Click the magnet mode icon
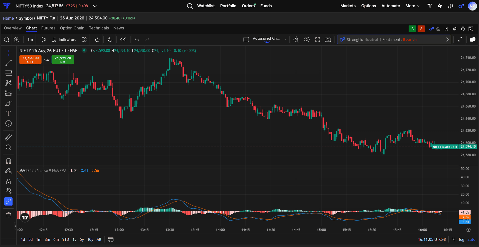 8,161
